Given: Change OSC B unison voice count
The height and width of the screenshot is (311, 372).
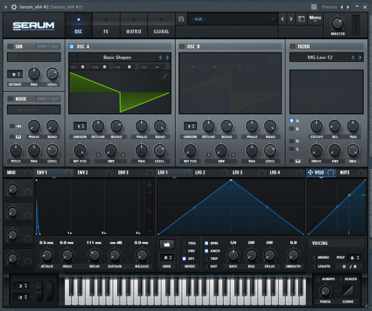Looking at the screenshot, I should (190, 126).
